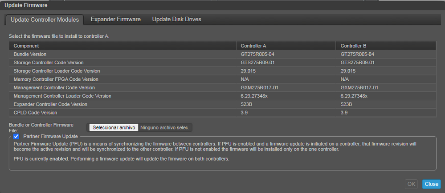Select Controller A CPLD value 3.9

(x=245, y=113)
